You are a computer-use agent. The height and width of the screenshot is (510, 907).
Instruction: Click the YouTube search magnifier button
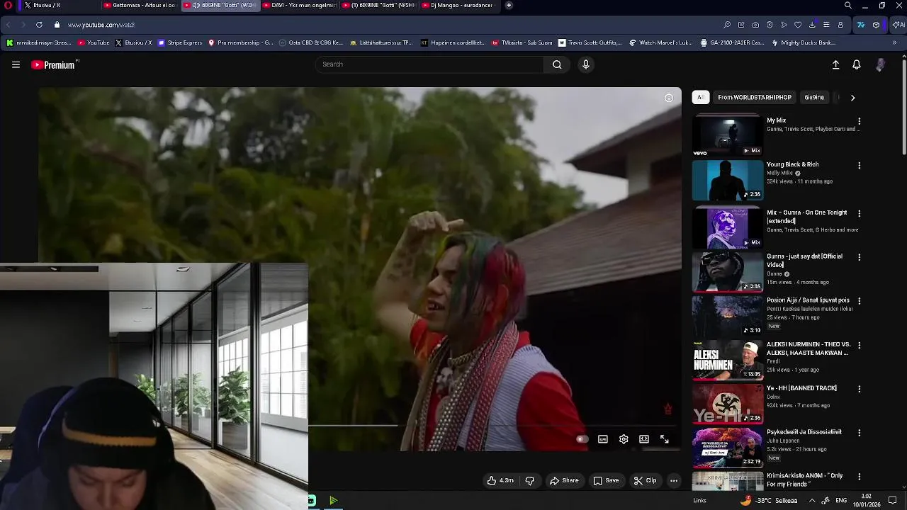coord(557,64)
